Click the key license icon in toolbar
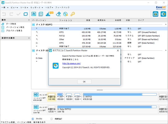The width and height of the screenshot is (168, 124). 72,14
